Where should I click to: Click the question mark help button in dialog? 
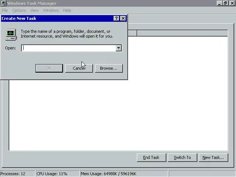tap(116, 18)
